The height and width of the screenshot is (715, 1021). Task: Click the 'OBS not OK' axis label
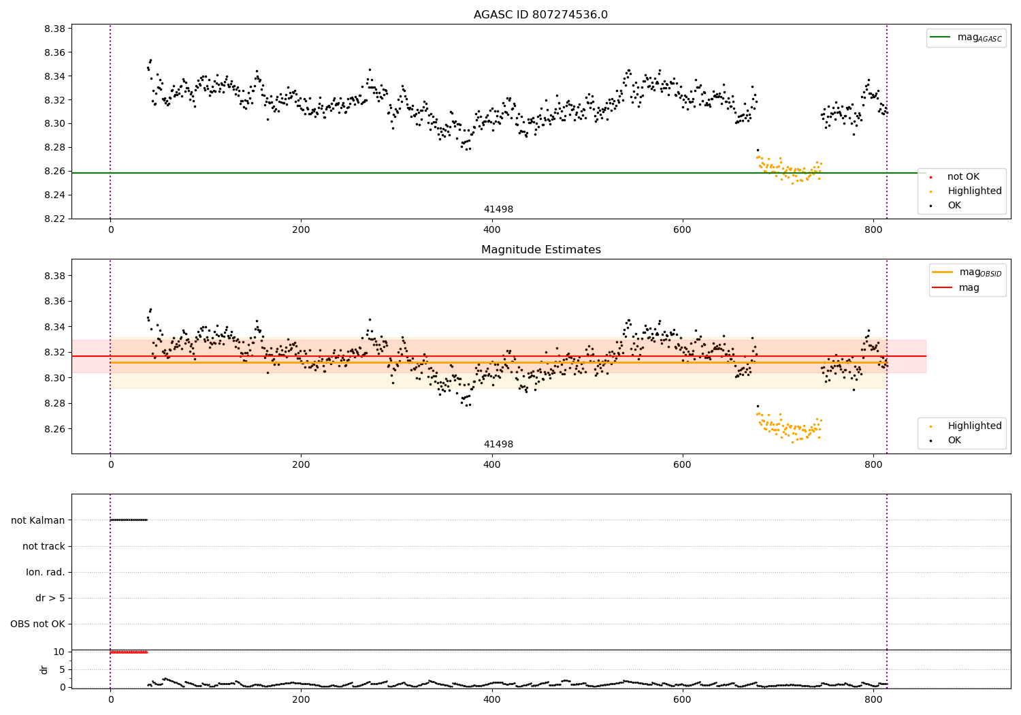point(37,624)
